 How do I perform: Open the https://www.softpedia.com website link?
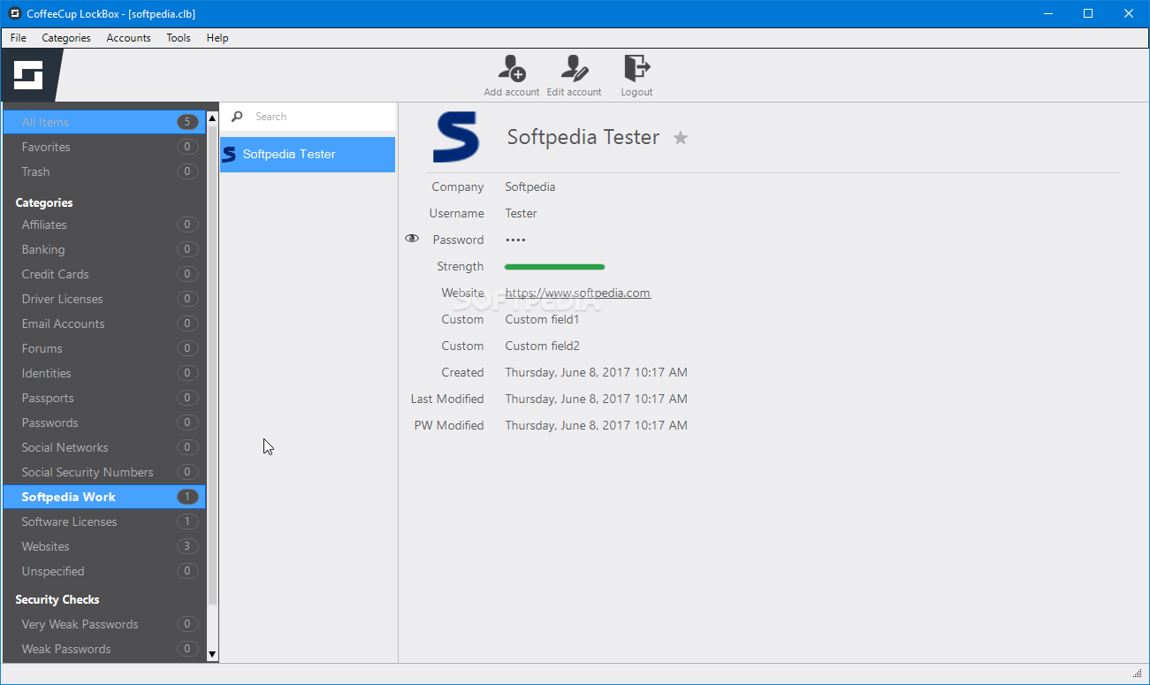(578, 293)
